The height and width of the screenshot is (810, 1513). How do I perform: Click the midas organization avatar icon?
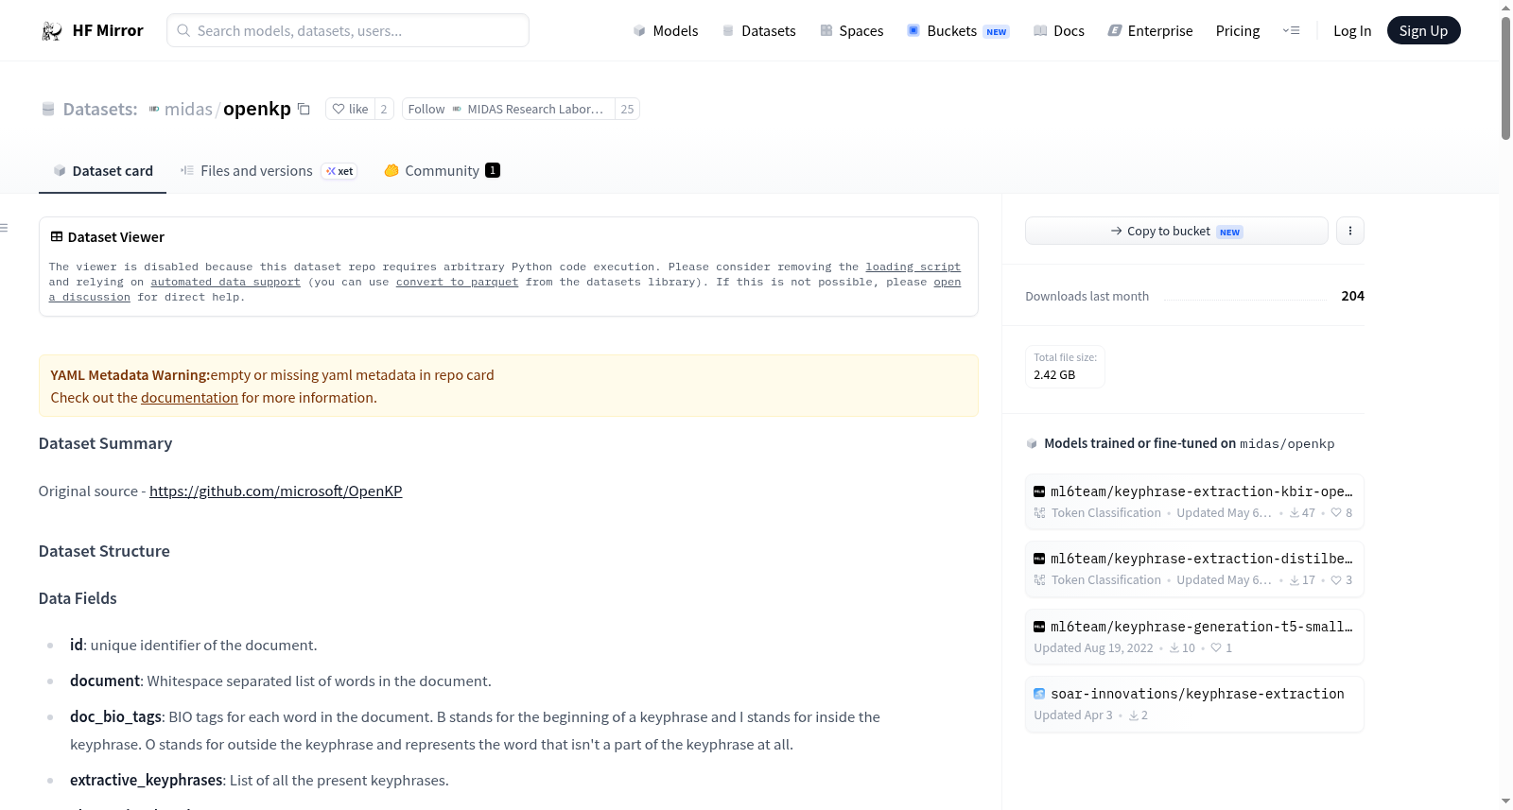point(154,109)
